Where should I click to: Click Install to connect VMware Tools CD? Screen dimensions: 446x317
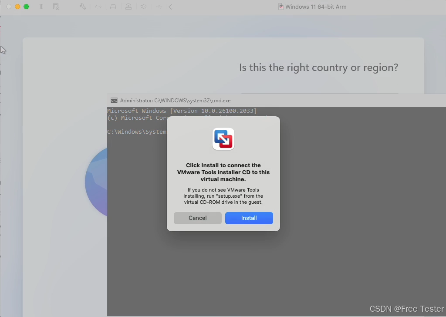tap(249, 218)
